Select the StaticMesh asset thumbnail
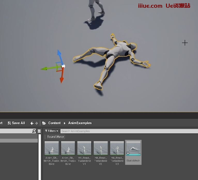The width and height of the screenshot is (198, 180). (133, 148)
